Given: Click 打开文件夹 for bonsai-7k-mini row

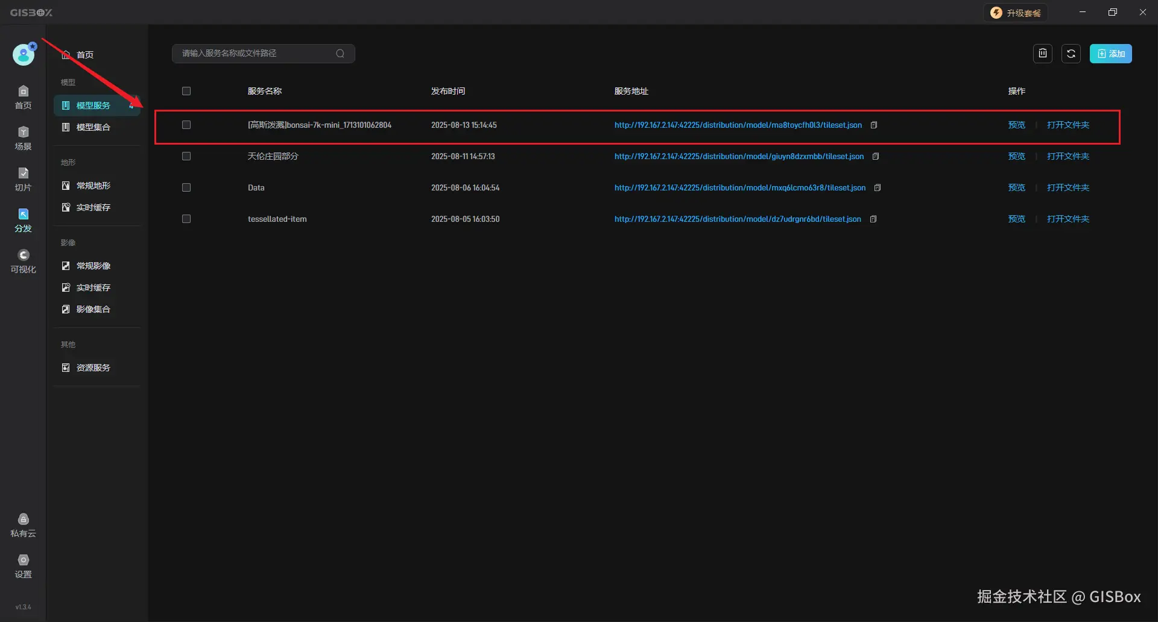Looking at the screenshot, I should click(1068, 125).
